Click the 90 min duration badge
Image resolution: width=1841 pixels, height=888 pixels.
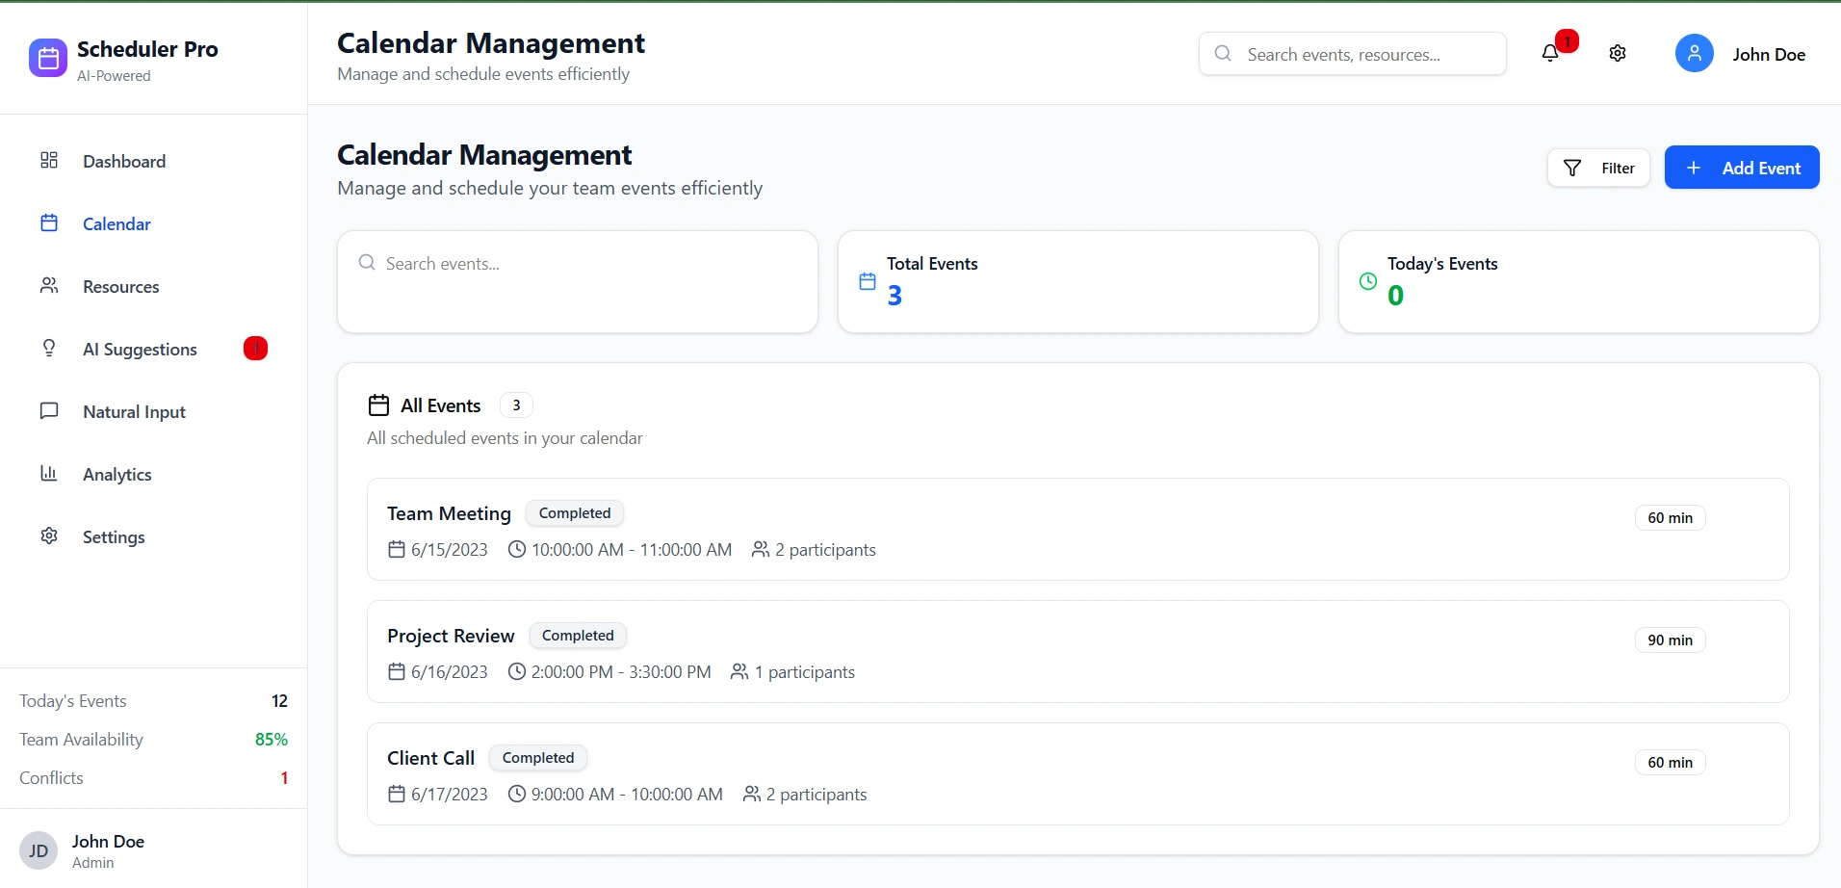1670,640
